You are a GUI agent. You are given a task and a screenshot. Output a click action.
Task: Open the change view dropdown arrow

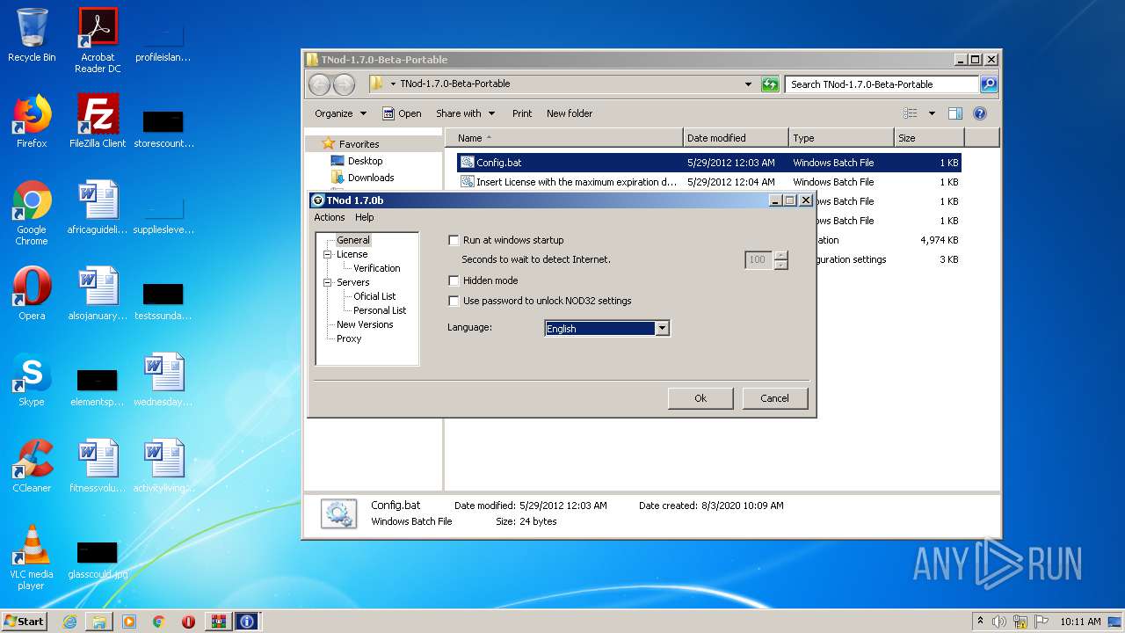pos(932,113)
